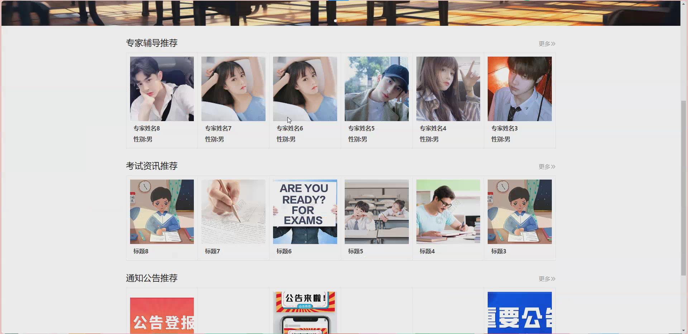Click the exam news title 标题5
This screenshot has width=688, height=334.
click(x=355, y=251)
